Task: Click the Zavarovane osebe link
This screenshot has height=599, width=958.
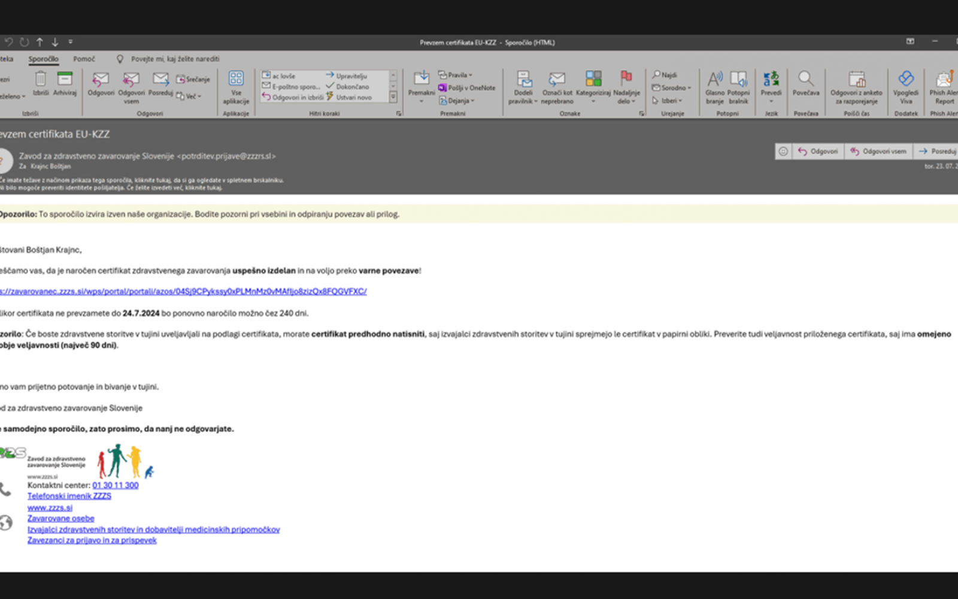Action: click(60, 518)
